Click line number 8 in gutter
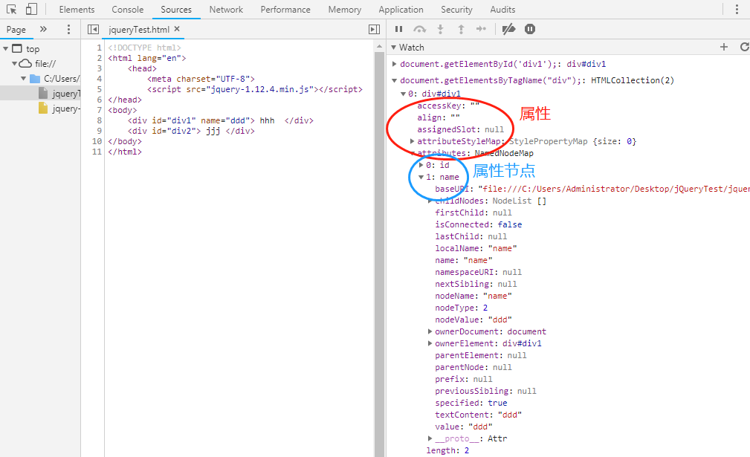Screen dimensions: 750x457 pyautogui.click(x=99, y=120)
